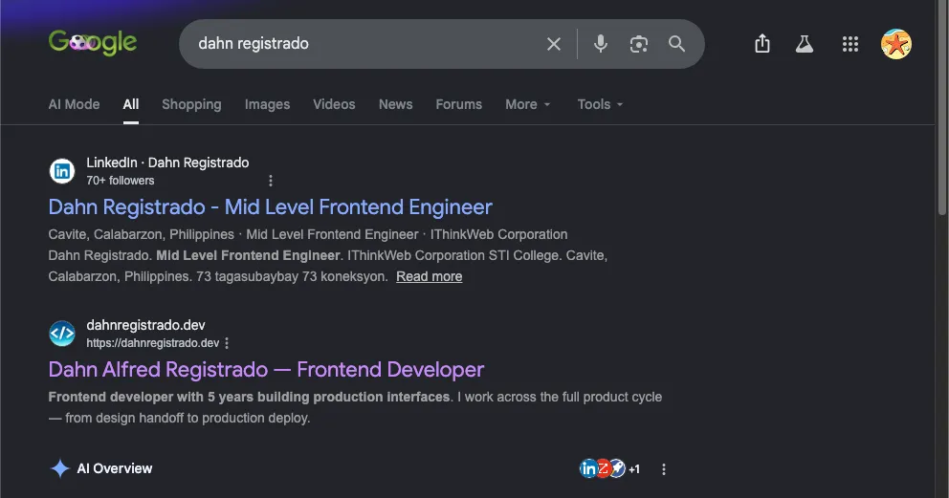Click the magnifying glass search button
This screenshot has width=949, height=498.
tap(676, 44)
